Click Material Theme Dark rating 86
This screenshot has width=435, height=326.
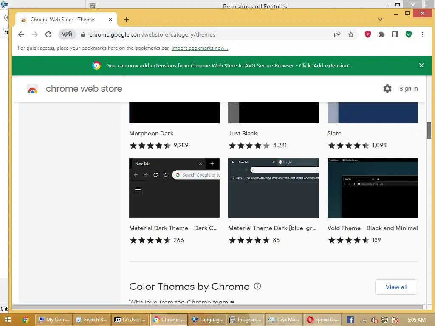(254, 240)
